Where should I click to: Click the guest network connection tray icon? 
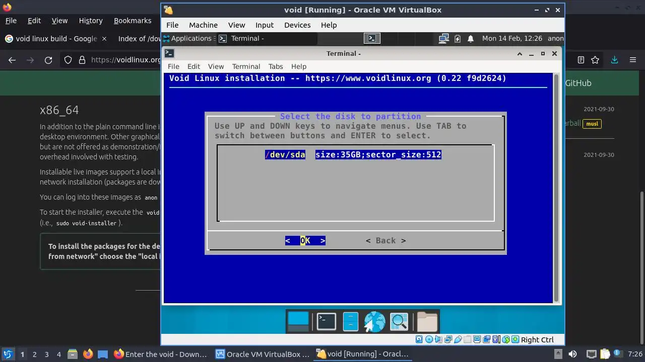[444, 38]
